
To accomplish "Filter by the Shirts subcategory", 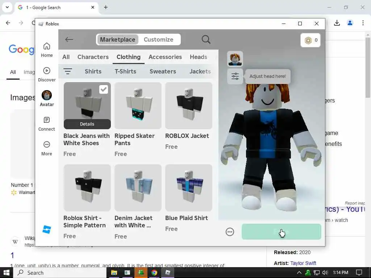I will (93, 71).
